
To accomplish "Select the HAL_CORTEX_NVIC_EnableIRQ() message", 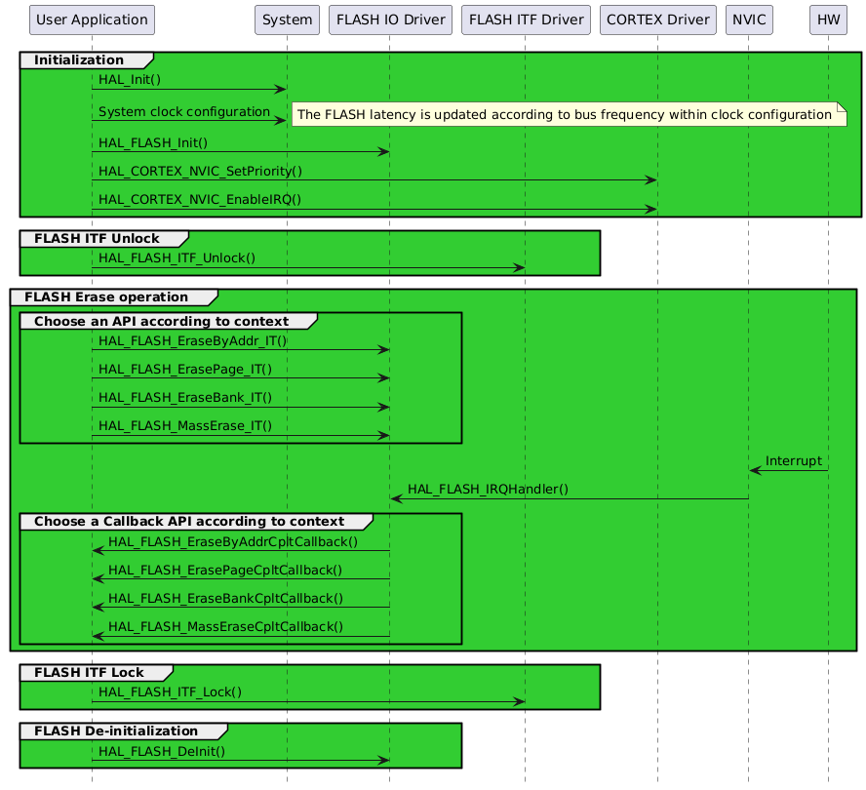I will pyautogui.click(x=199, y=199).
